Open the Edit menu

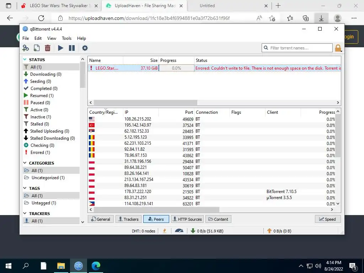tap(38, 38)
